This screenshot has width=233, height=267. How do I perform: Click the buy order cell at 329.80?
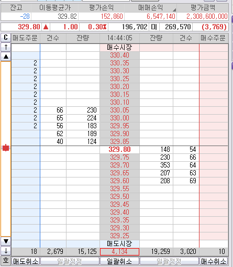pyautogui.click(x=214, y=150)
